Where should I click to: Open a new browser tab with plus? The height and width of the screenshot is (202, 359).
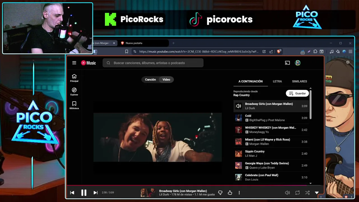click(173, 43)
